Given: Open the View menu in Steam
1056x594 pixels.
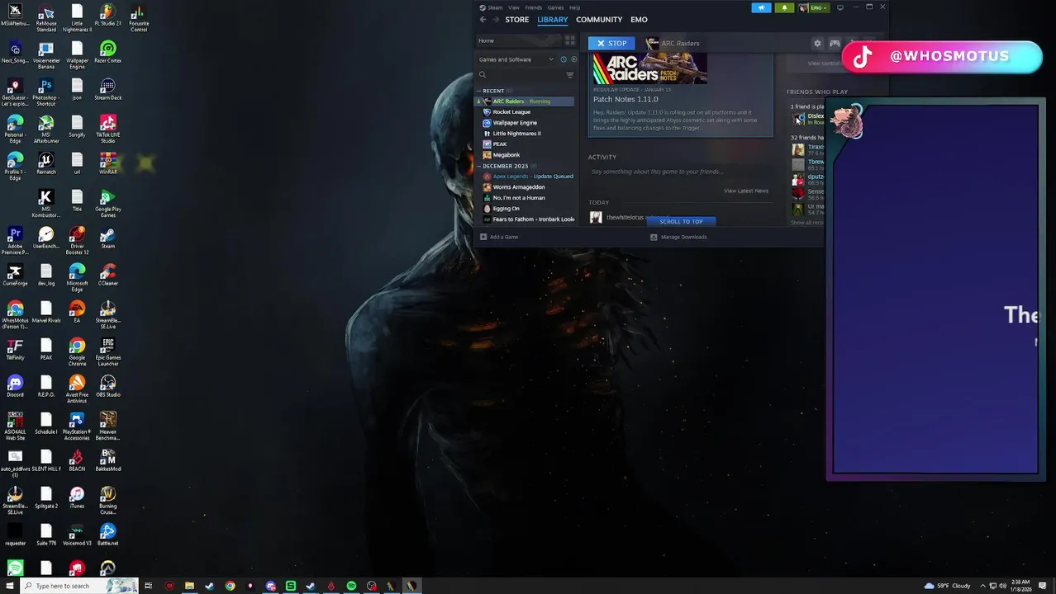Looking at the screenshot, I should (x=514, y=7).
